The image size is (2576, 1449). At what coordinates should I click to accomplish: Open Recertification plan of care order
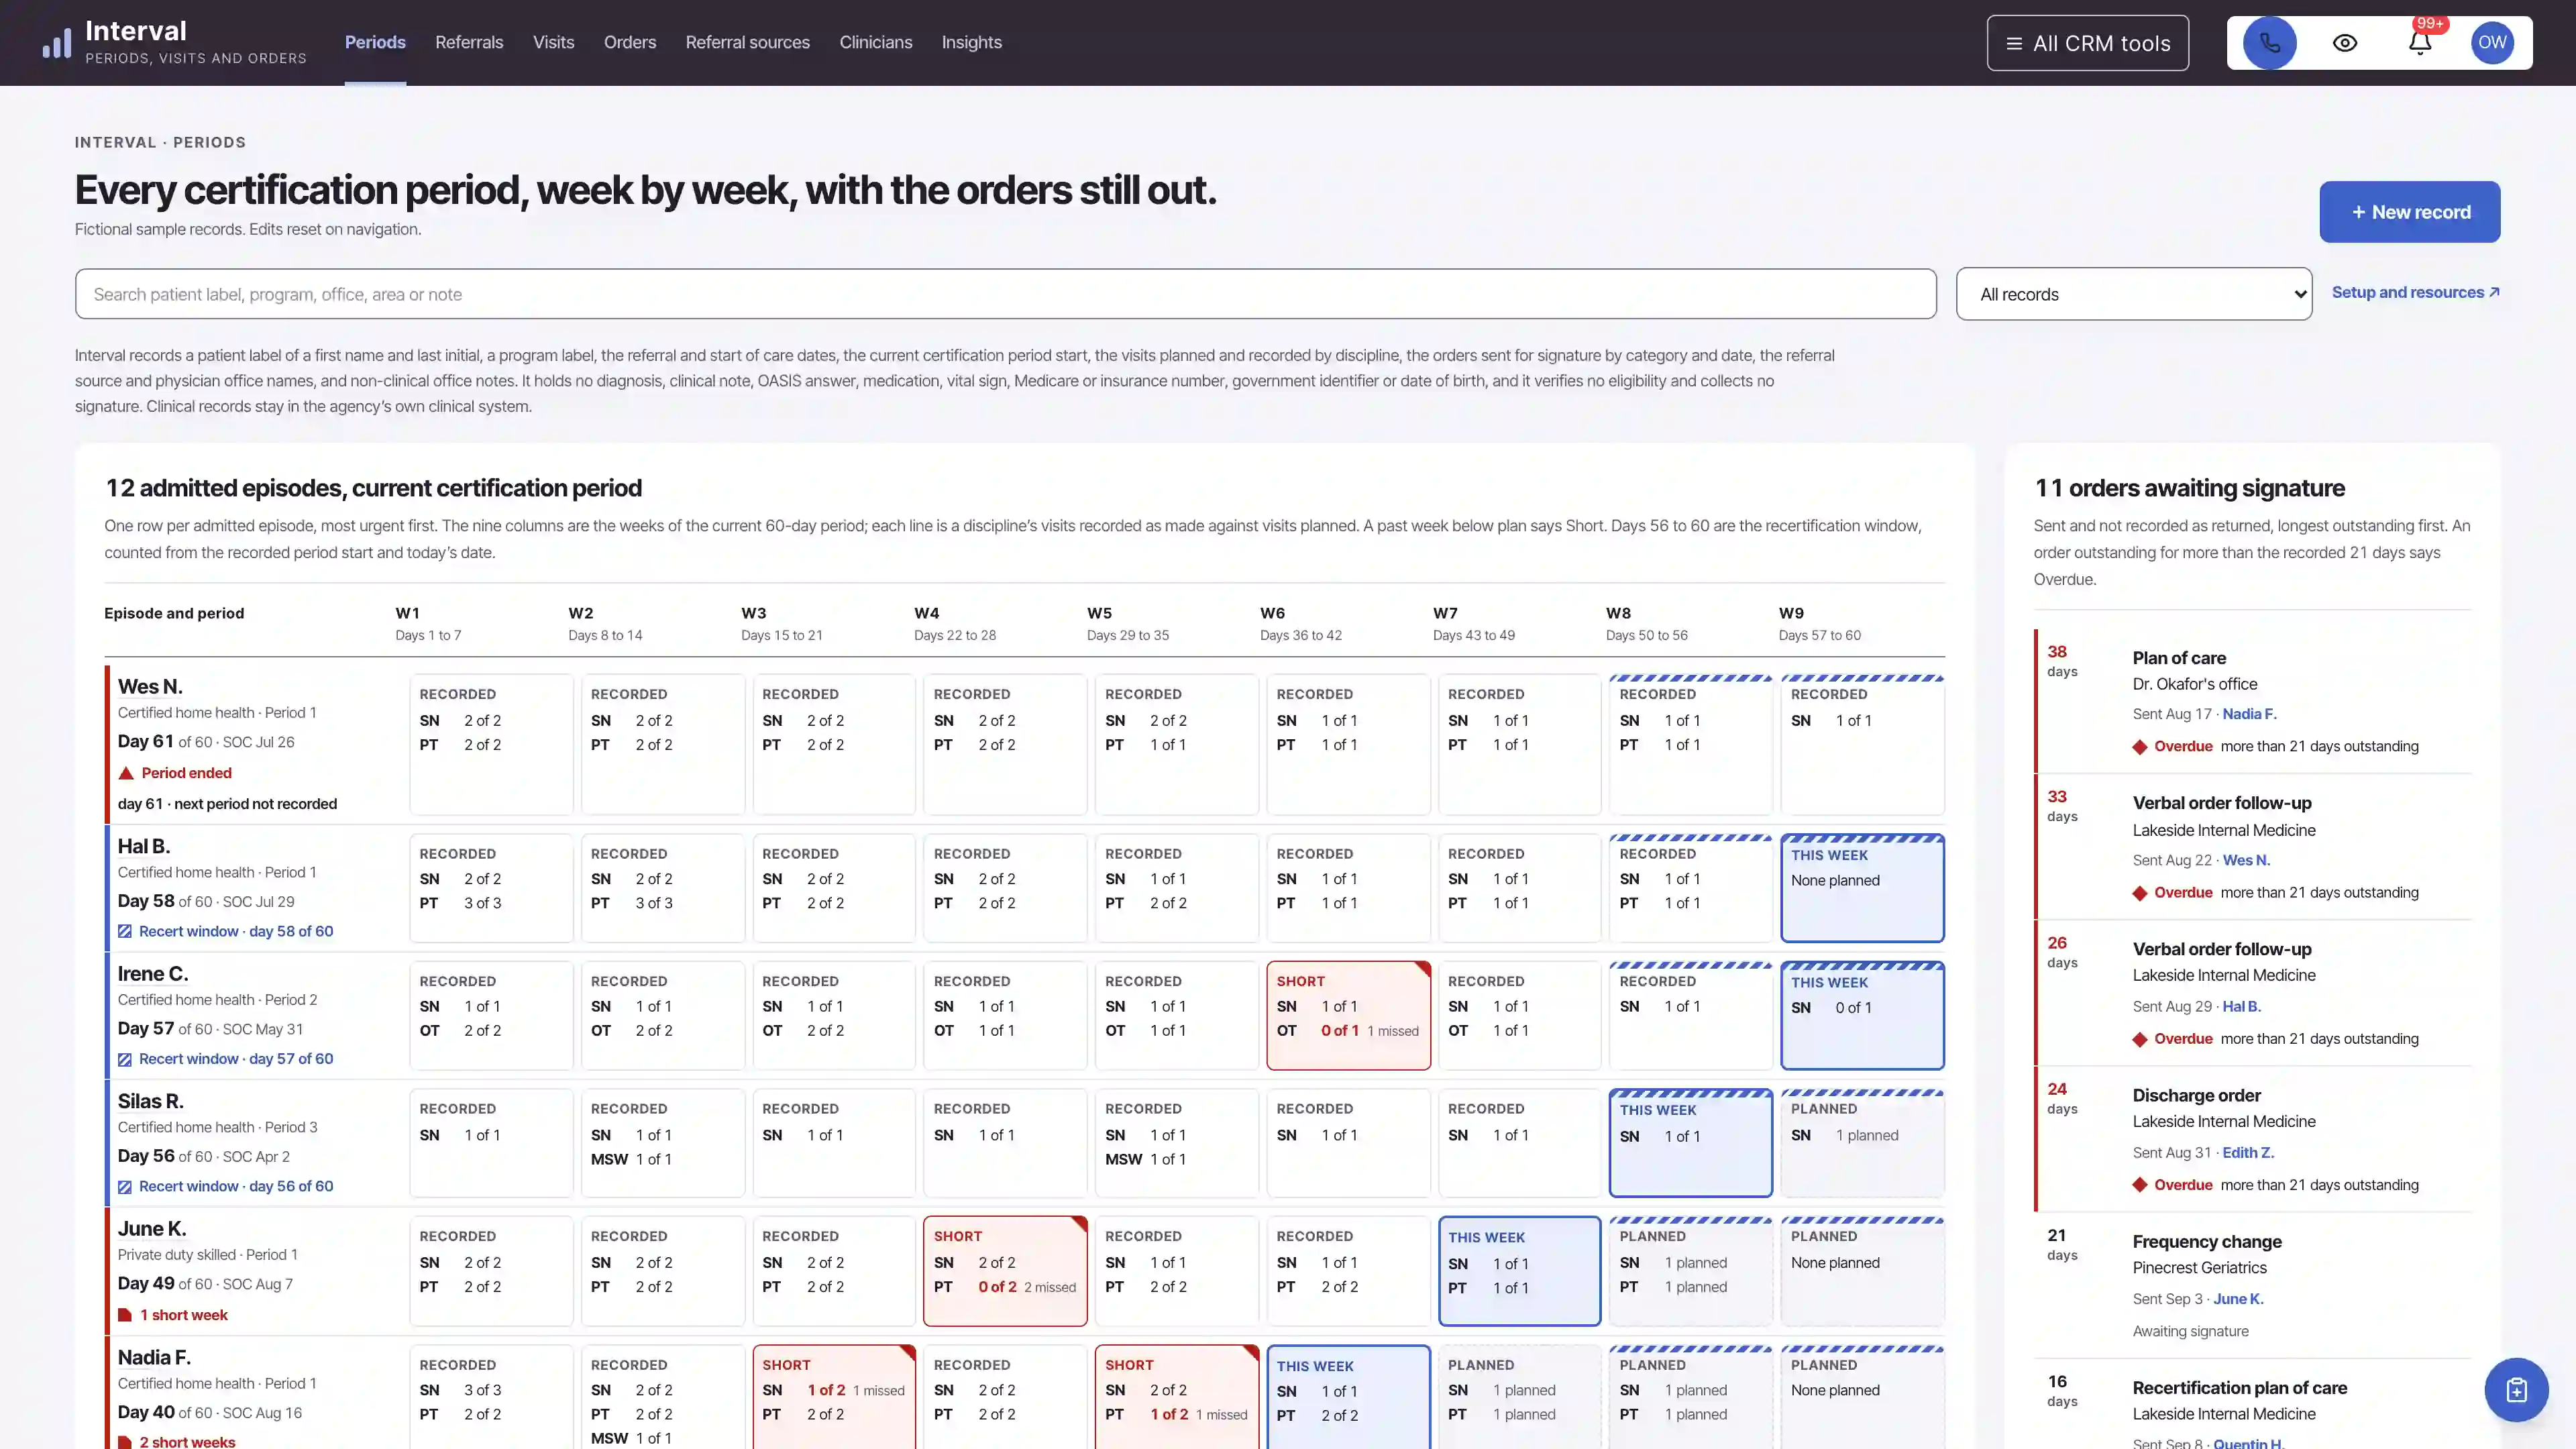(2239, 1387)
